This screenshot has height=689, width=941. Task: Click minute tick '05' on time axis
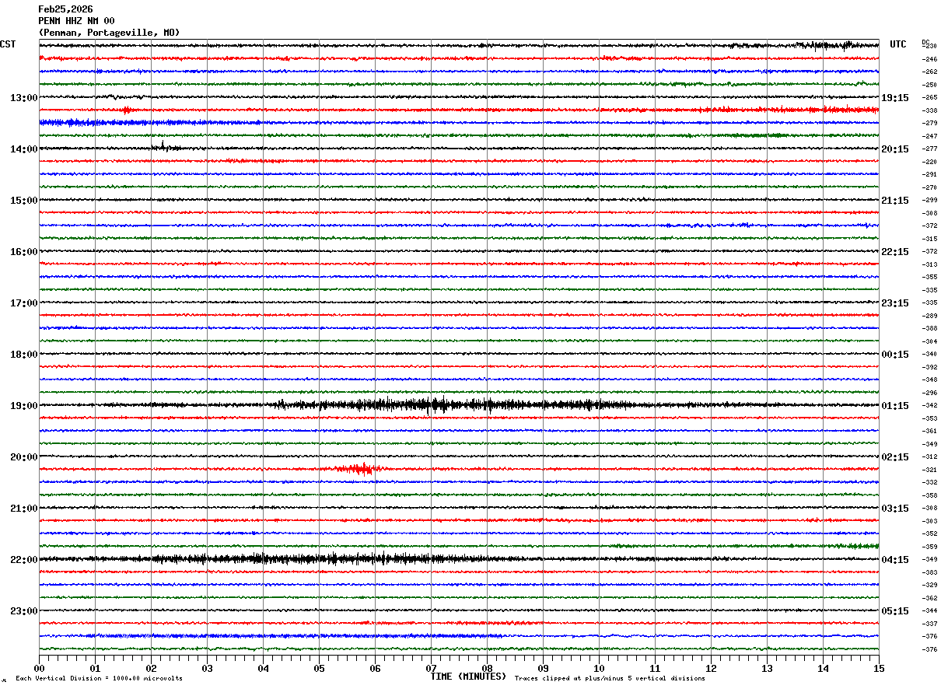pos(319,669)
